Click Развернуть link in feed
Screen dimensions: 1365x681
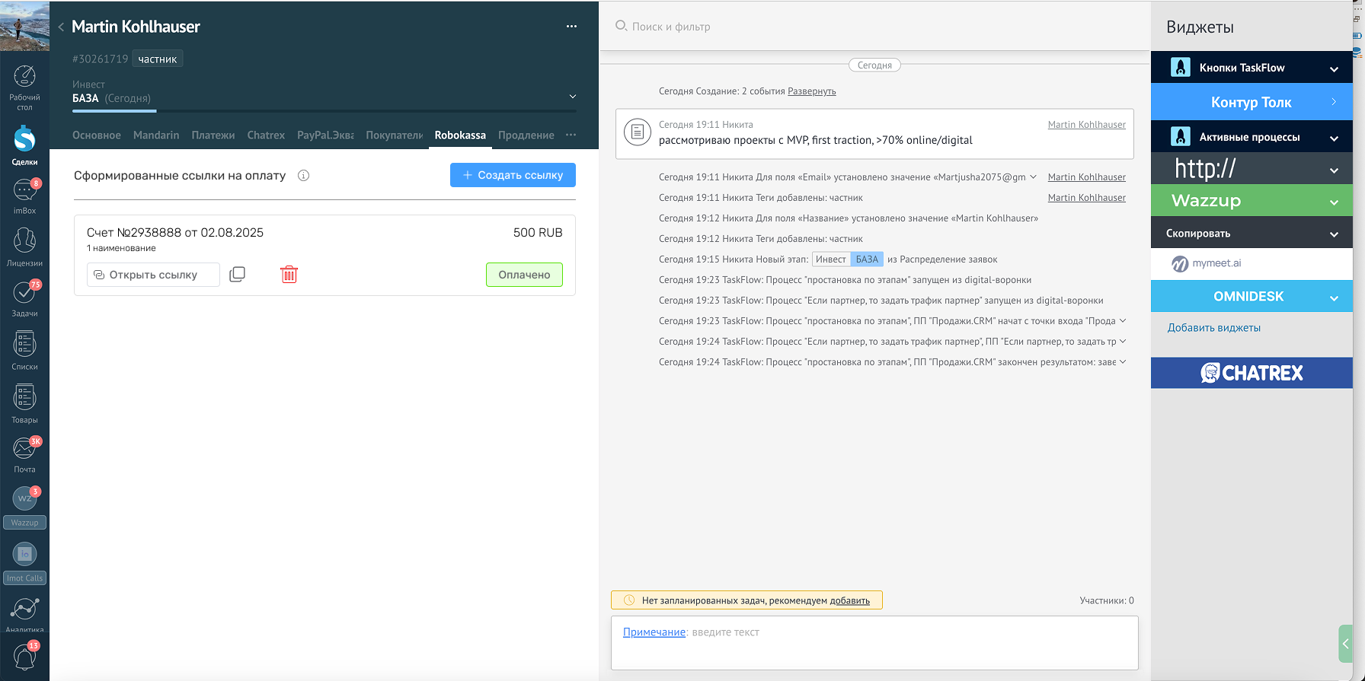812,91
